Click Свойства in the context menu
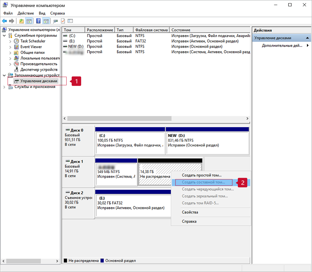This screenshot has width=312, height=272. click(190, 212)
